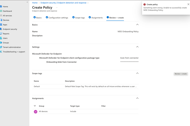
Task: Click the Default scope tag row name
Action: click(x=37, y=86)
